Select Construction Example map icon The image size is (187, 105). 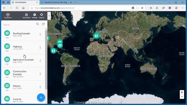pyautogui.click(x=7, y=72)
